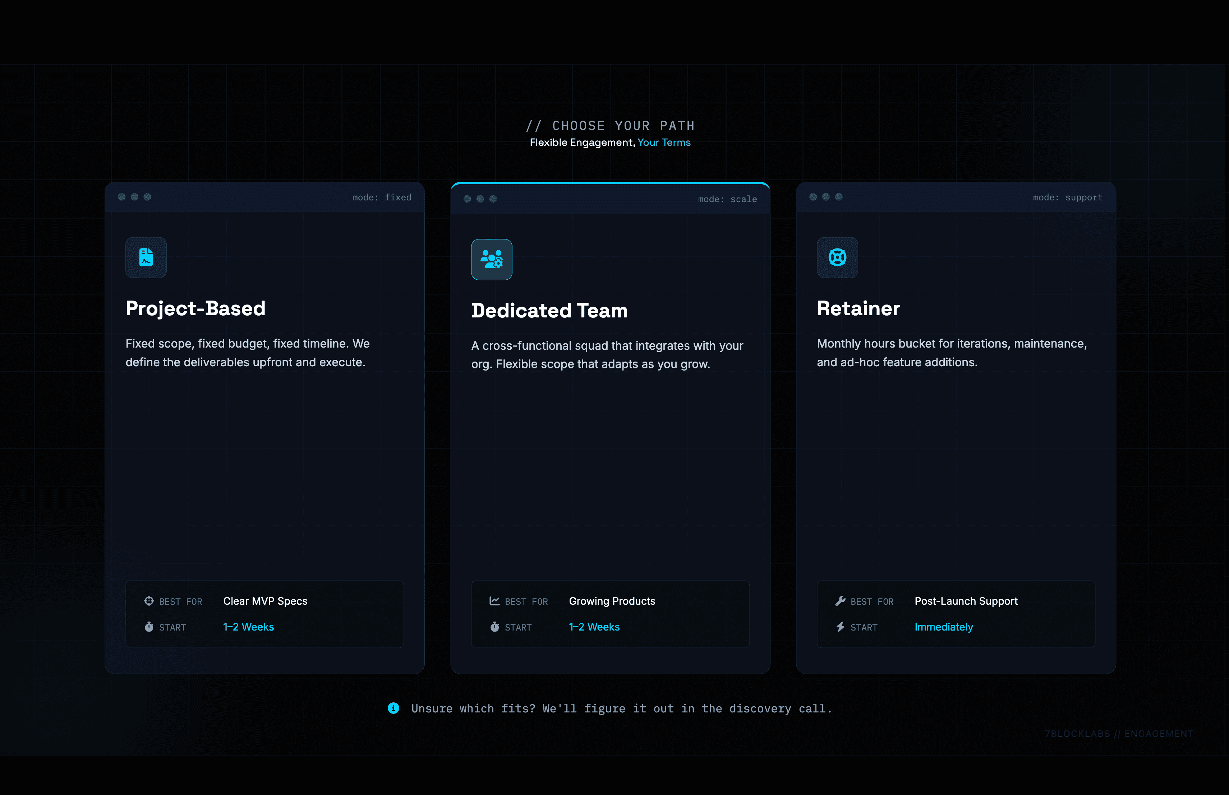Select the Retainer heading
Viewport: 1229px width, 795px height.
point(858,308)
